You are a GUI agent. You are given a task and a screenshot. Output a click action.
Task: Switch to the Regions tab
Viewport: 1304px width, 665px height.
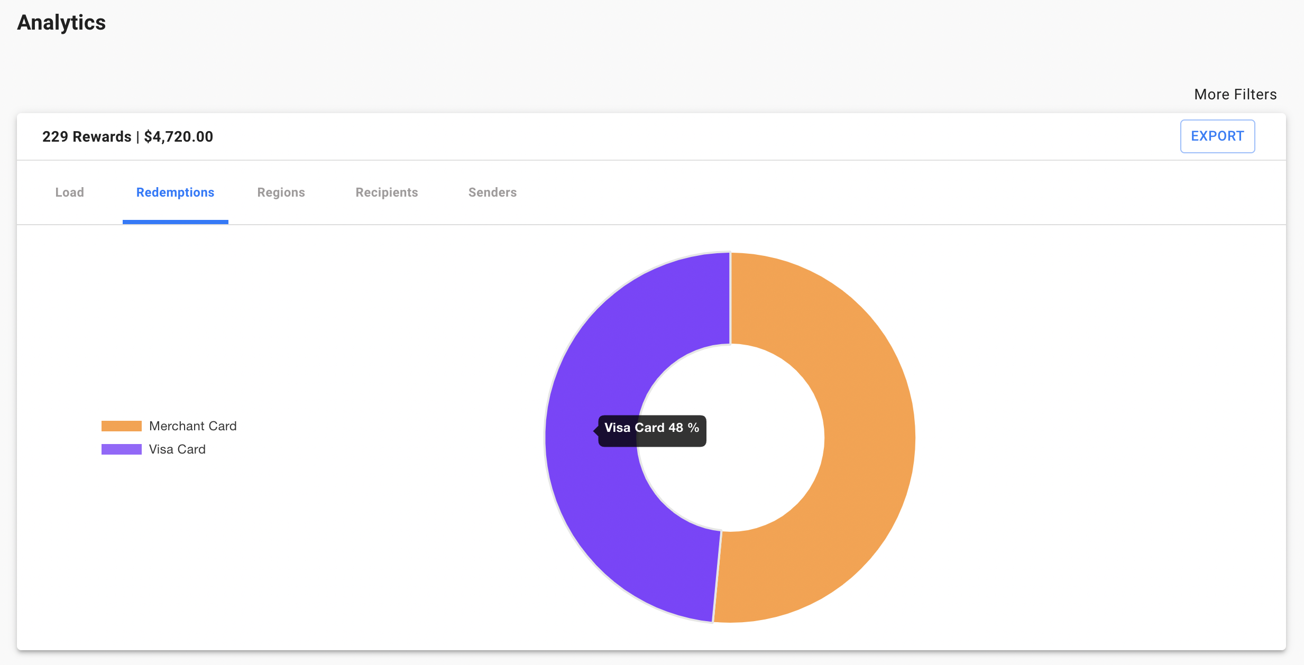coord(281,192)
